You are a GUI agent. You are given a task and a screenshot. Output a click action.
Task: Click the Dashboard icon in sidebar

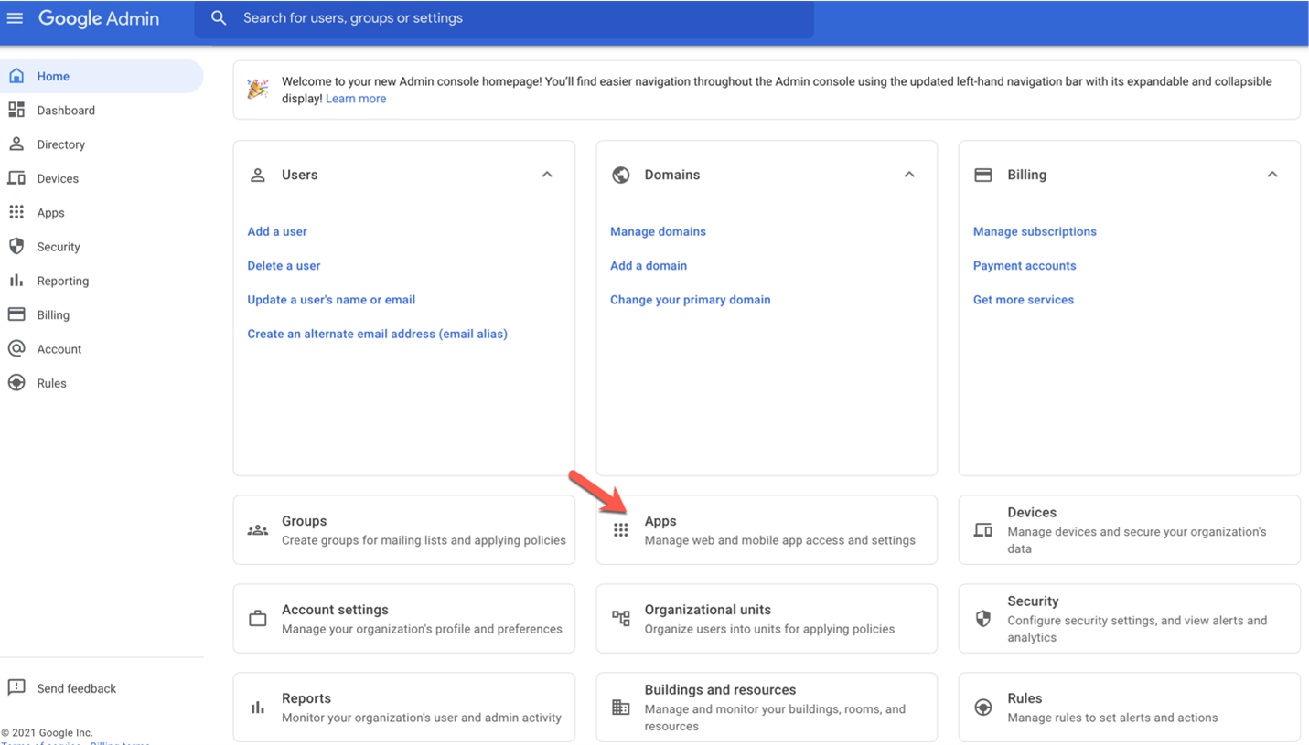(16, 110)
